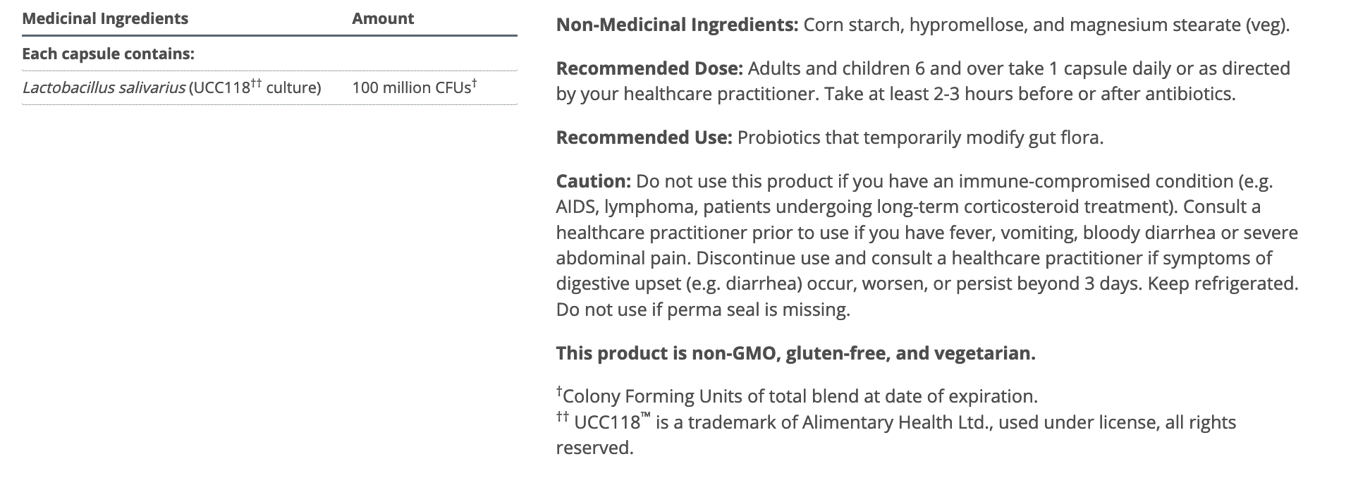Click the Medicinal Ingredients table header
The width and height of the screenshot is (1358, 478).
click(x=105, y=18)
